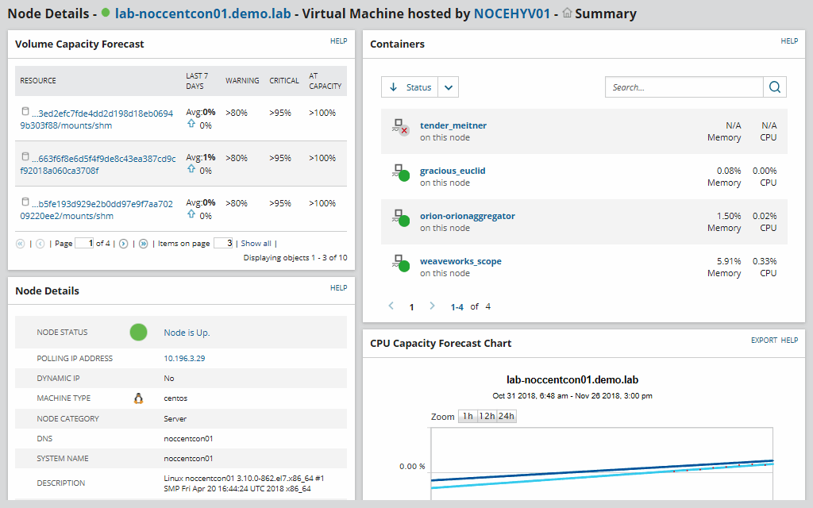Screen dimensions: 813x508
Task: Click inside the Containers search field
Action: 683,87
